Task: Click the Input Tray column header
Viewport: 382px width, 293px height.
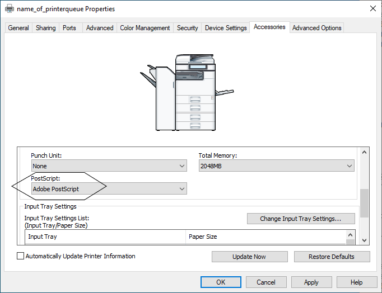Action: (106, 237)
